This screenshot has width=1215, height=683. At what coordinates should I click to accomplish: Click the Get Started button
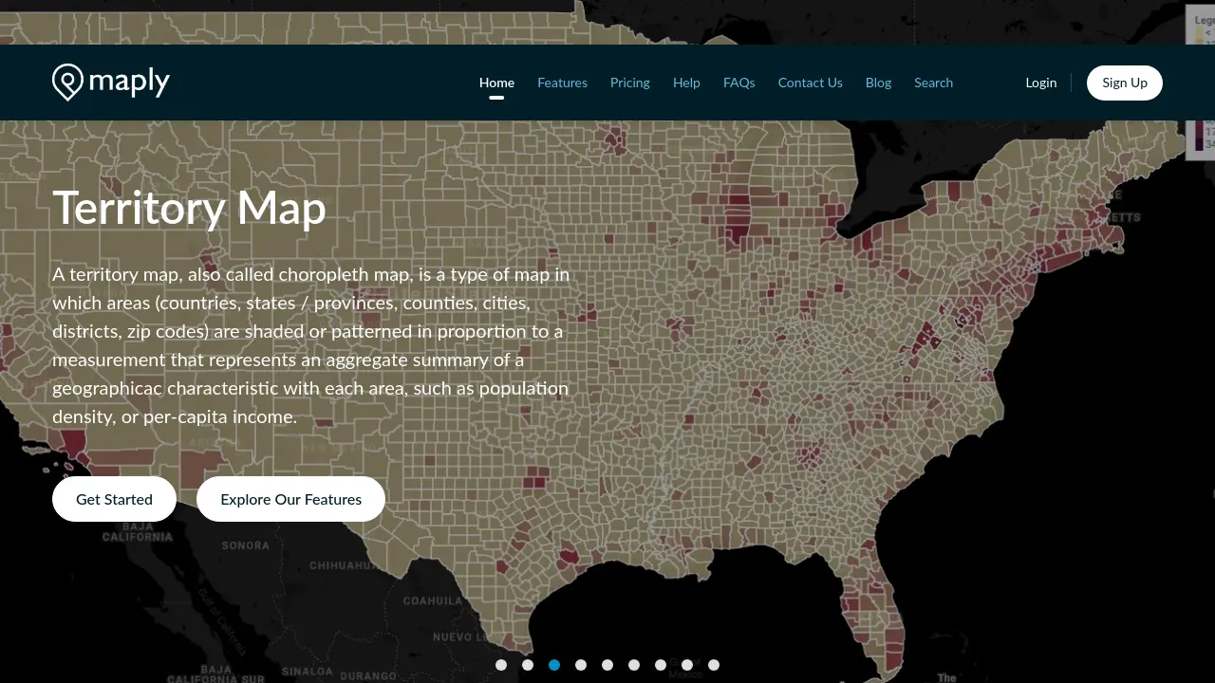coord(114,499)
